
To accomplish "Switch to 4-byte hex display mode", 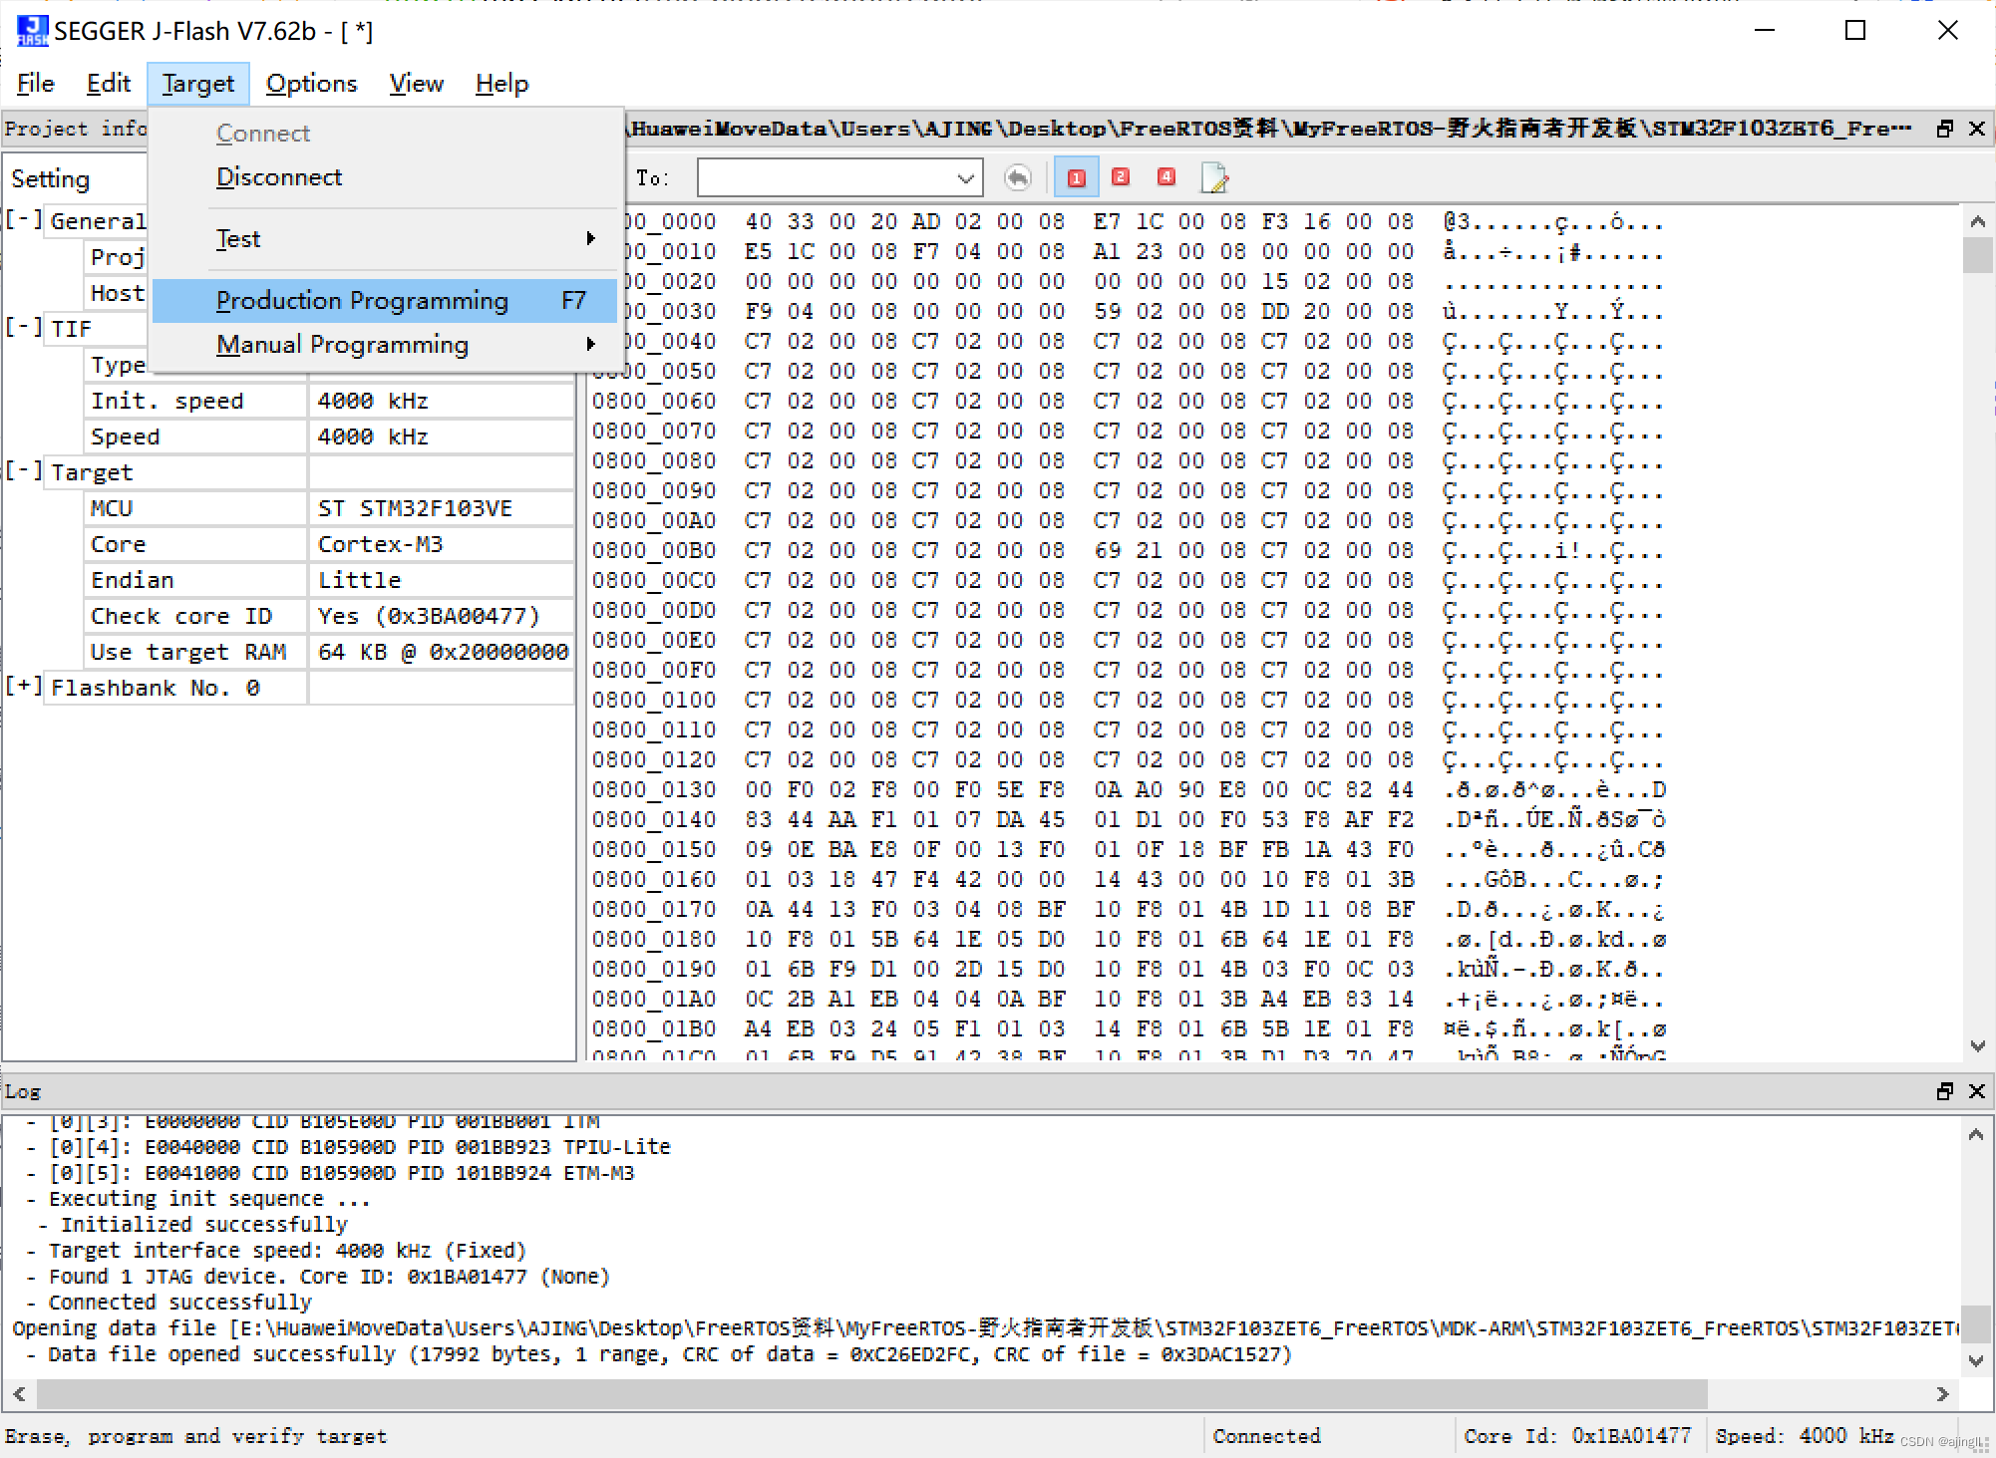I will 1165,176.
